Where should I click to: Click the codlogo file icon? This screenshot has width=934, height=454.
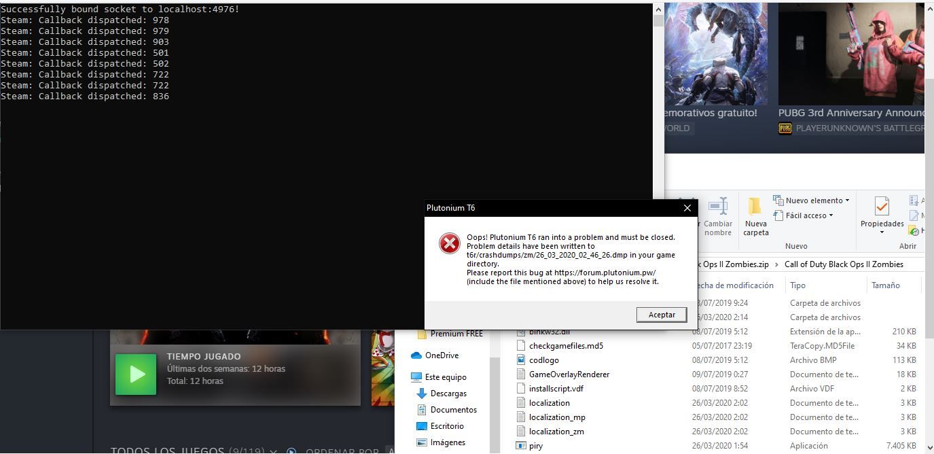coord(521,360)
